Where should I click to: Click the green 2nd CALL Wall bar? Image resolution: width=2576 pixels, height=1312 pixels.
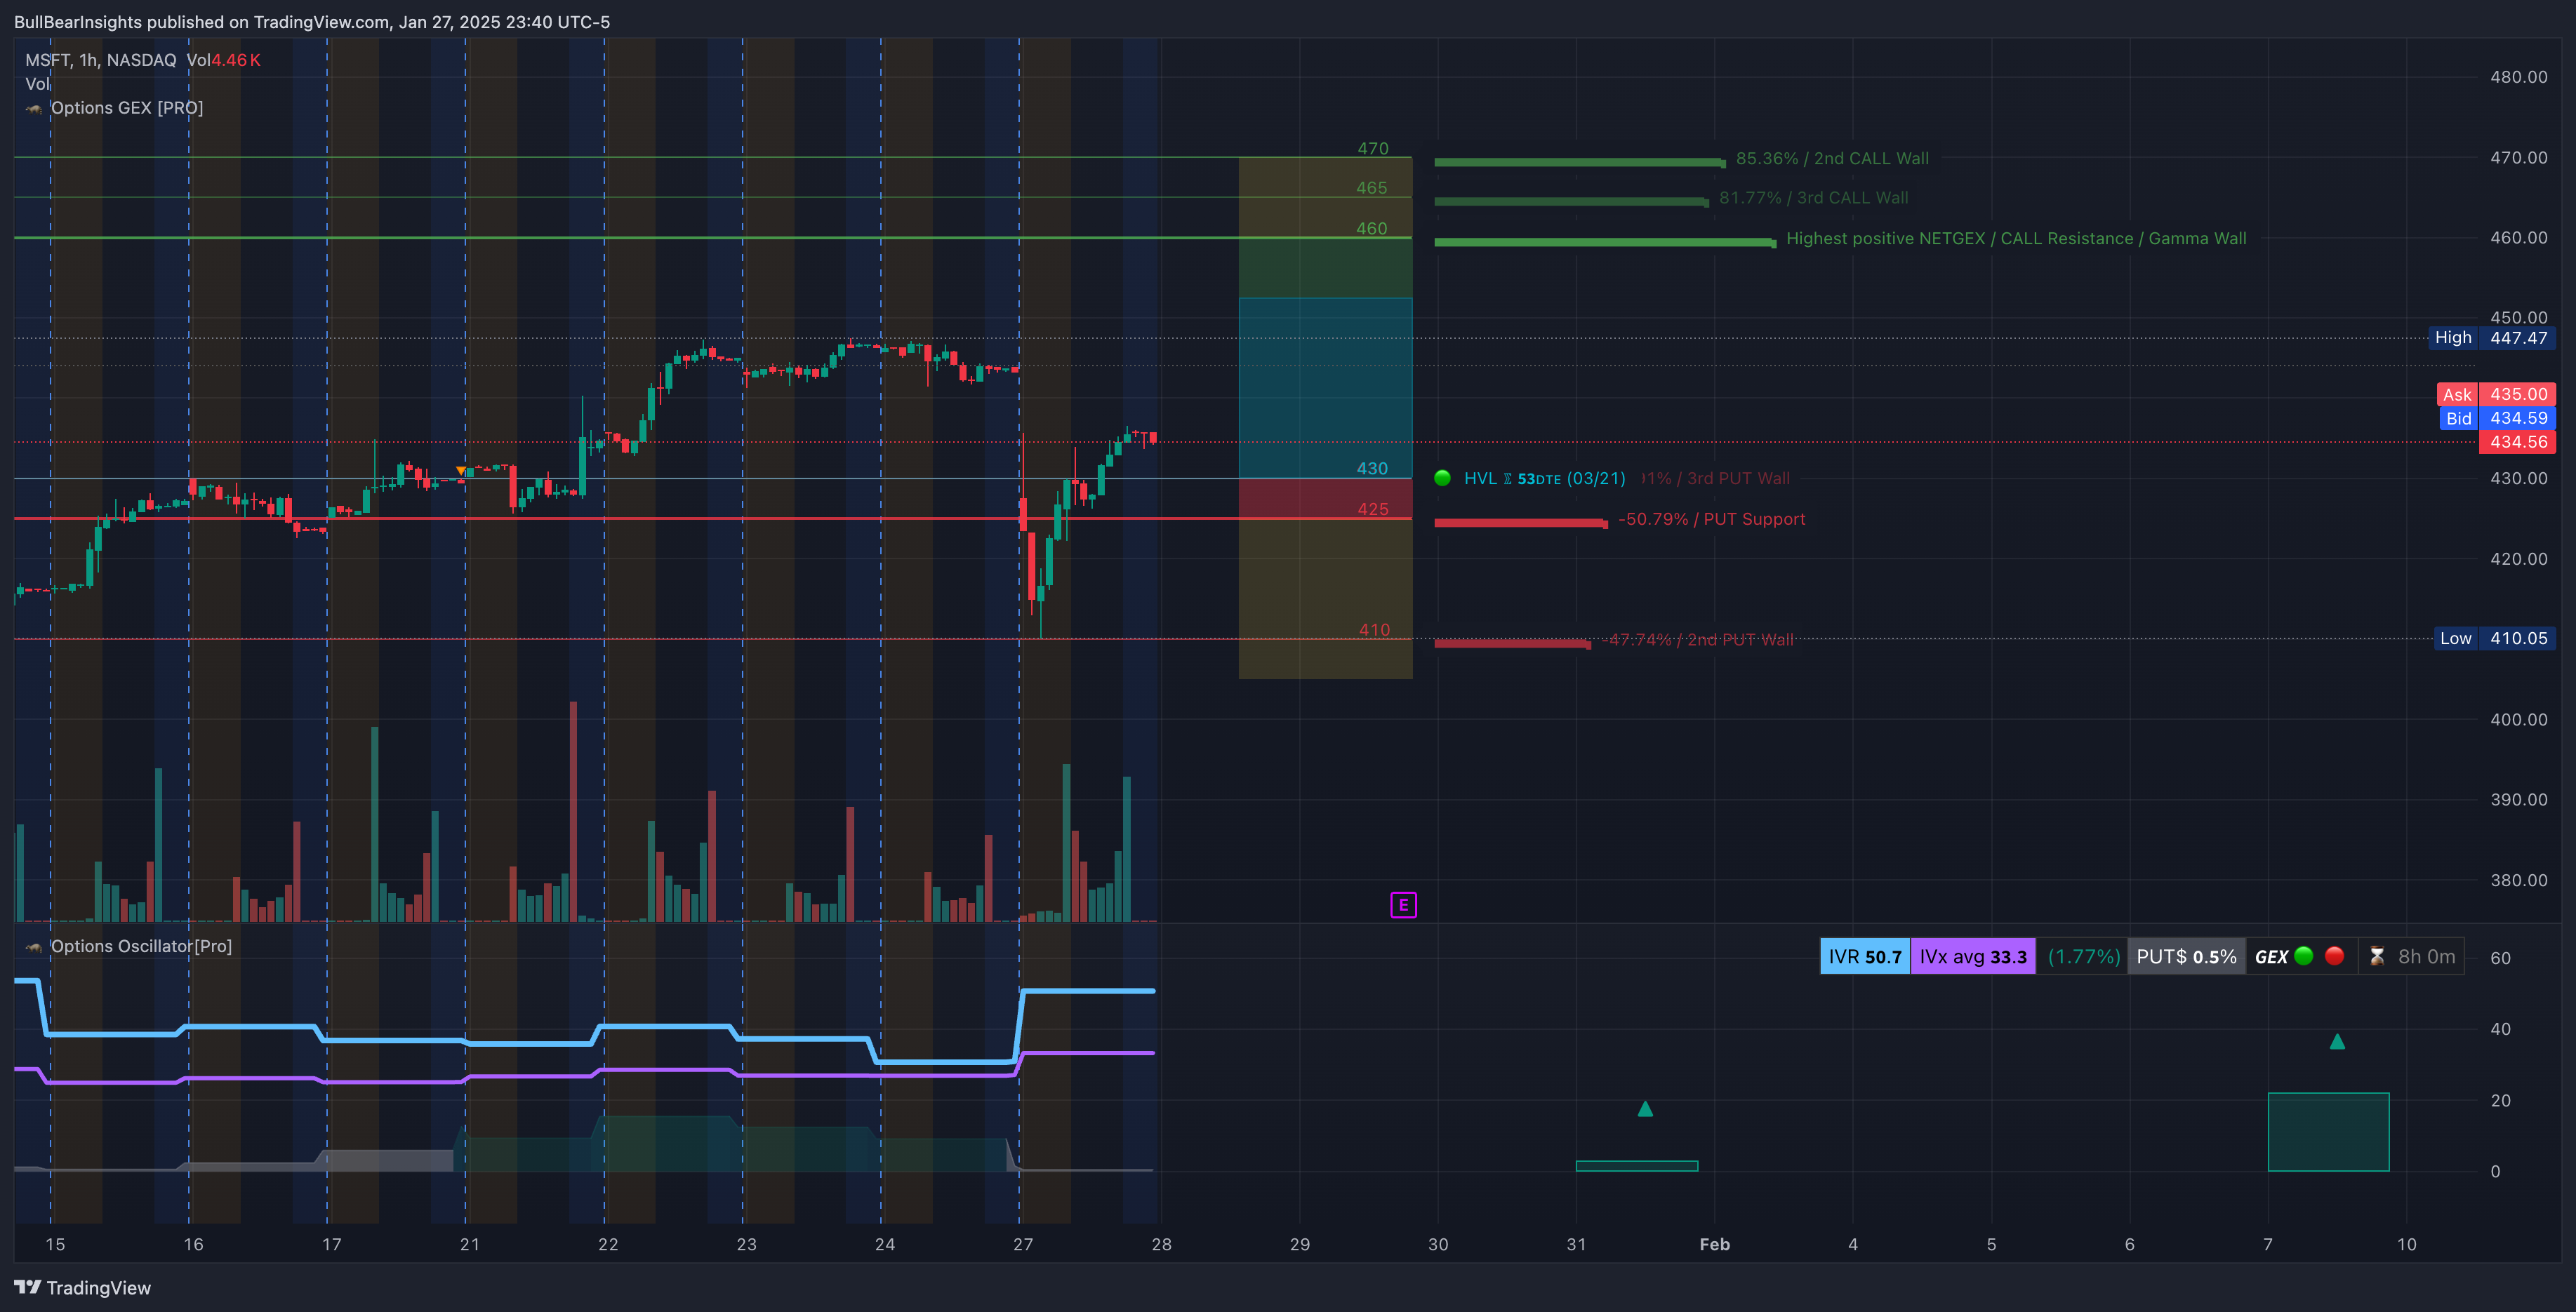pos(1580,162)
